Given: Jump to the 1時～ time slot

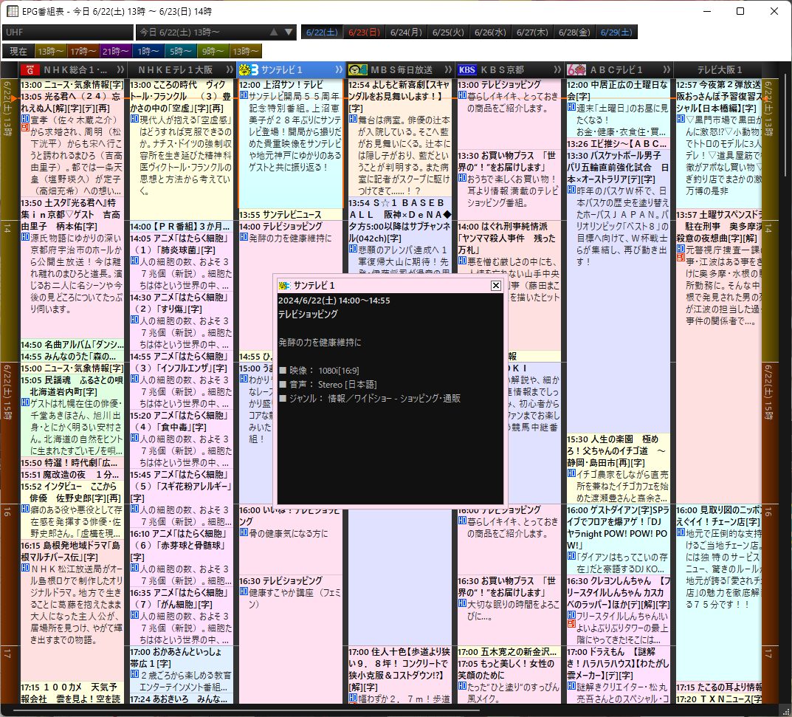Looking at the screenshot, I should pyautogui.click(x=148, y=51).
